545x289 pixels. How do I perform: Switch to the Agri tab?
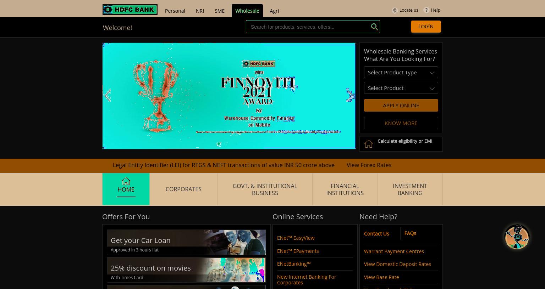click(274, 11)
